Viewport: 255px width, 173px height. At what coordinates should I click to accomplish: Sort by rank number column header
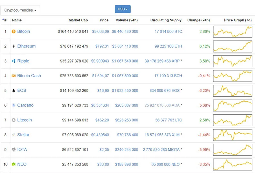(x=5, y=20)
